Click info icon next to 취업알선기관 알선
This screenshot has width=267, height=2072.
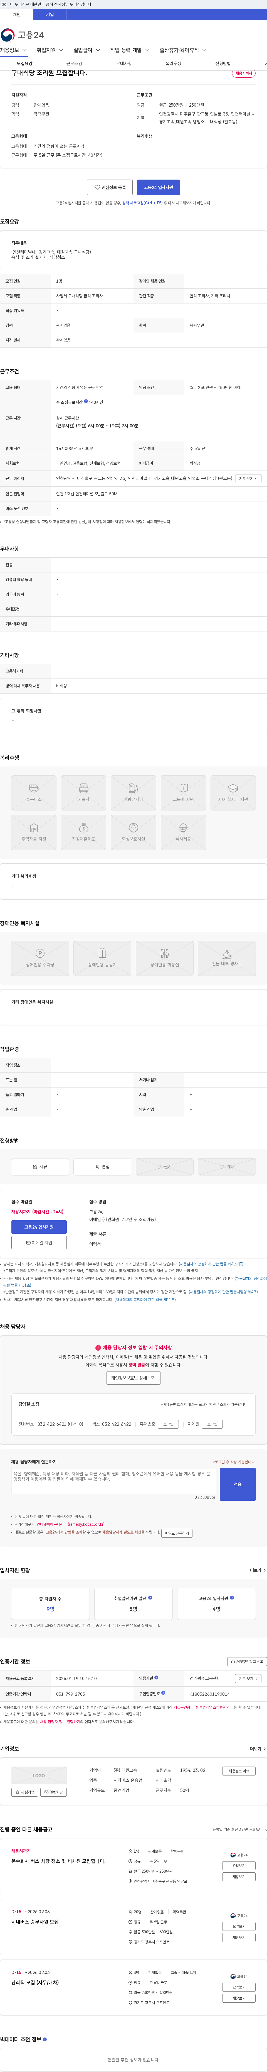point(150,1598)
